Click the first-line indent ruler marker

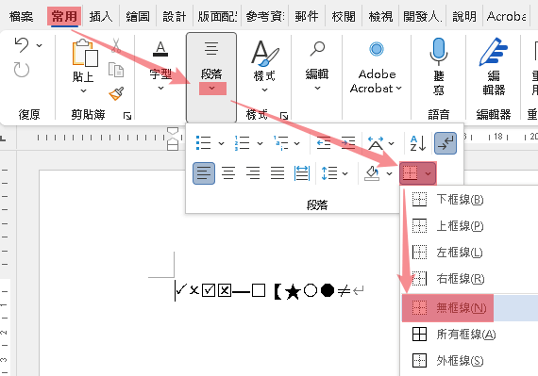[173, 131]
